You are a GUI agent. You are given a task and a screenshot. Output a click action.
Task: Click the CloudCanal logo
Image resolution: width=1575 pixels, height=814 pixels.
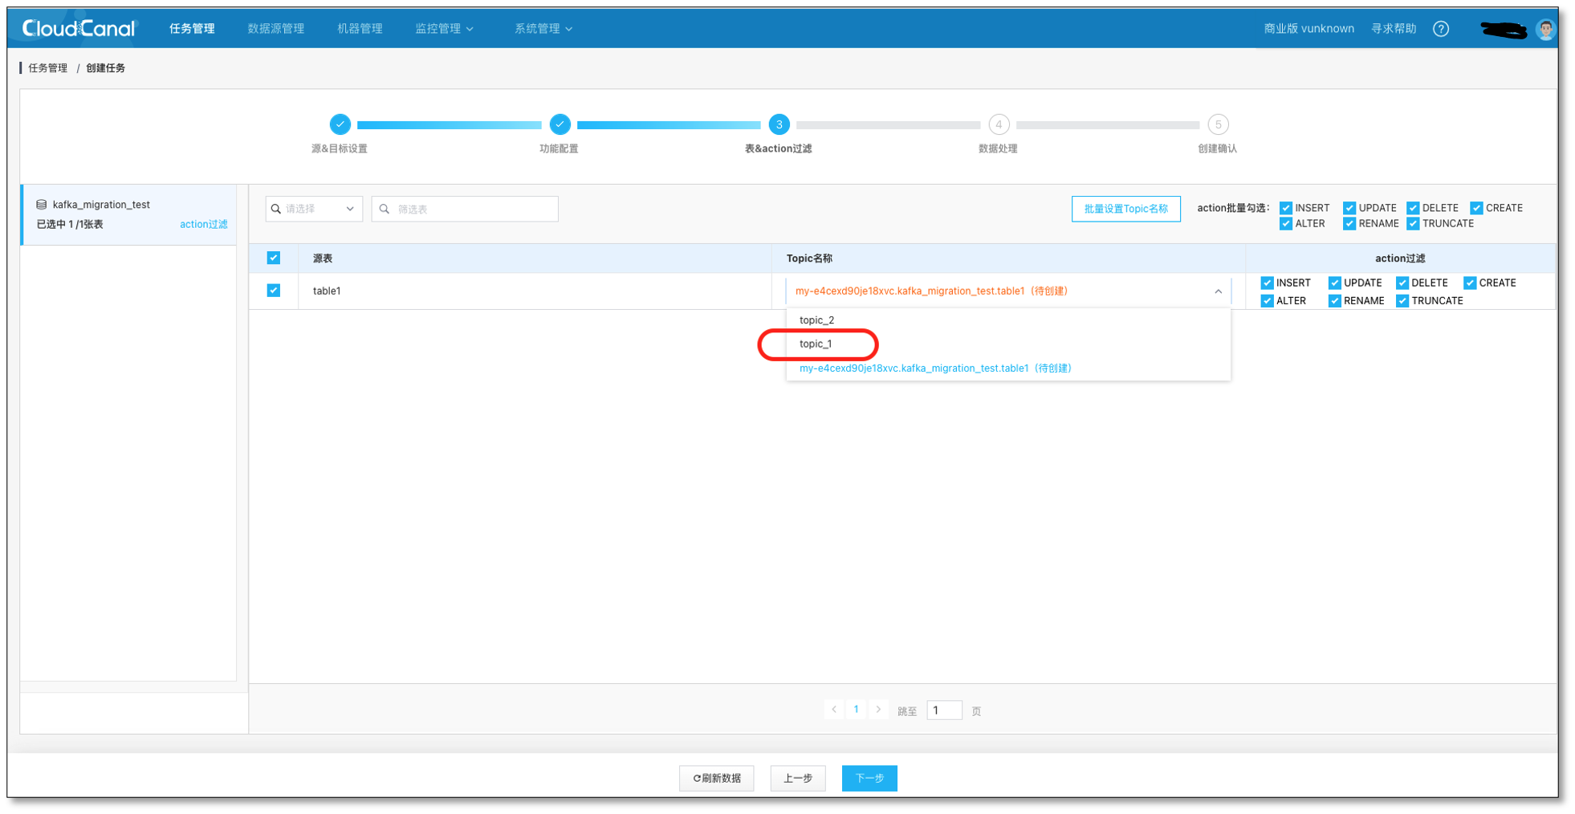coord(79,29)
